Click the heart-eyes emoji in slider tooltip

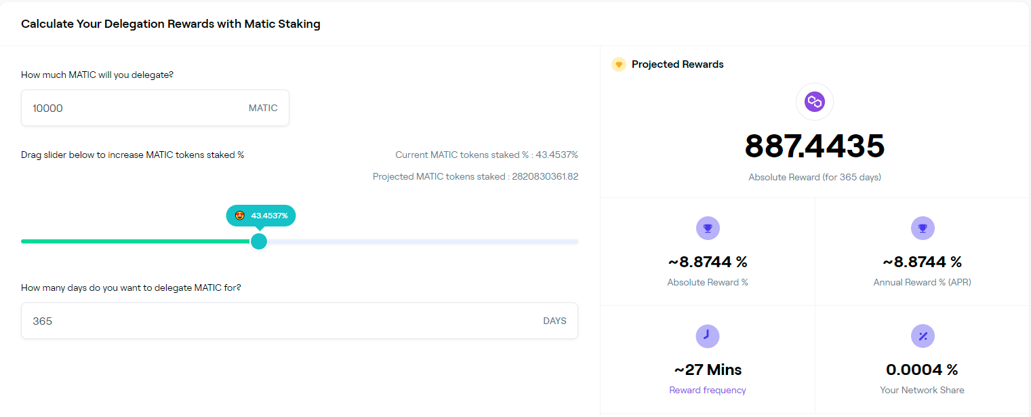[240, 216]
